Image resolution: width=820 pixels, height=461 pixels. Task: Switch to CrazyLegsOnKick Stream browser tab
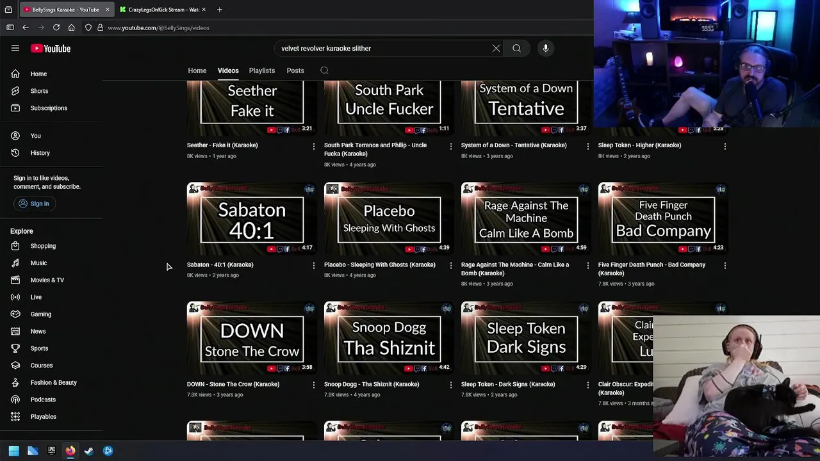coord(163,10)
